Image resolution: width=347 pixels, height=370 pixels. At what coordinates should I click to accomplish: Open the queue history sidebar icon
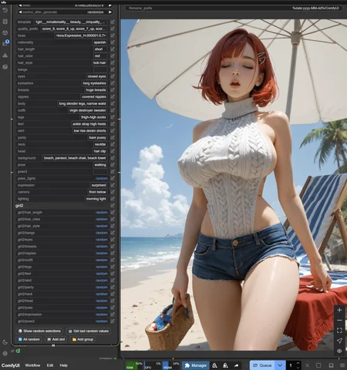point(5,10)
